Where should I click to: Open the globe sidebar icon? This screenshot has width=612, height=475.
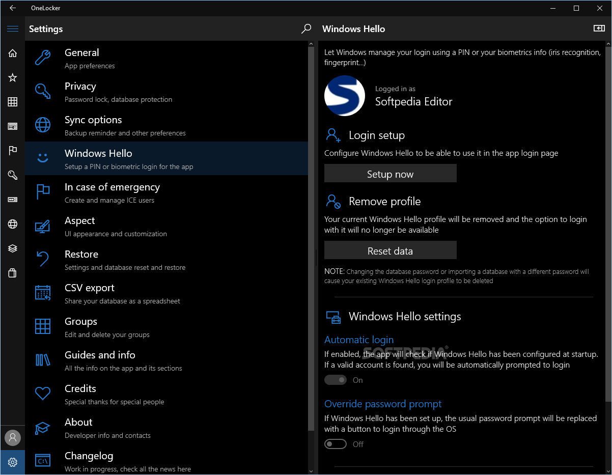(x=13, y=224)
